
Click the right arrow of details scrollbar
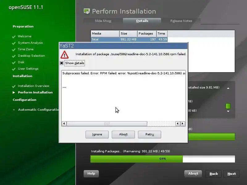(x=183, y=124)
